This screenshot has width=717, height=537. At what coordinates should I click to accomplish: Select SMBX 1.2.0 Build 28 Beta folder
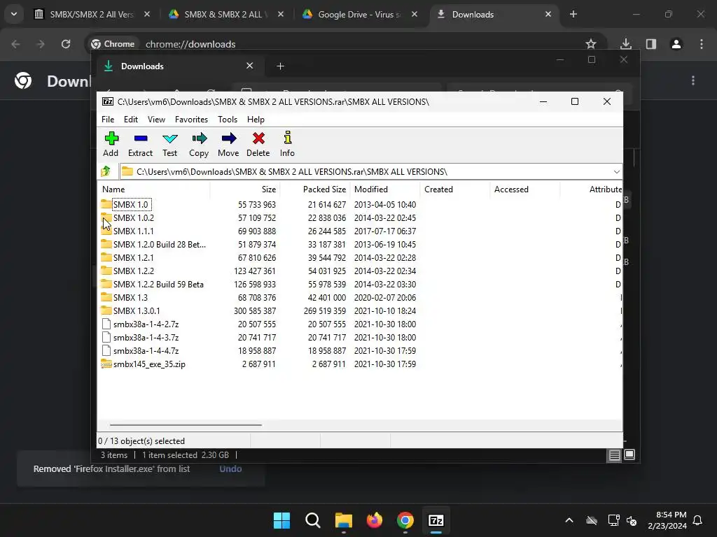[159, 244]
